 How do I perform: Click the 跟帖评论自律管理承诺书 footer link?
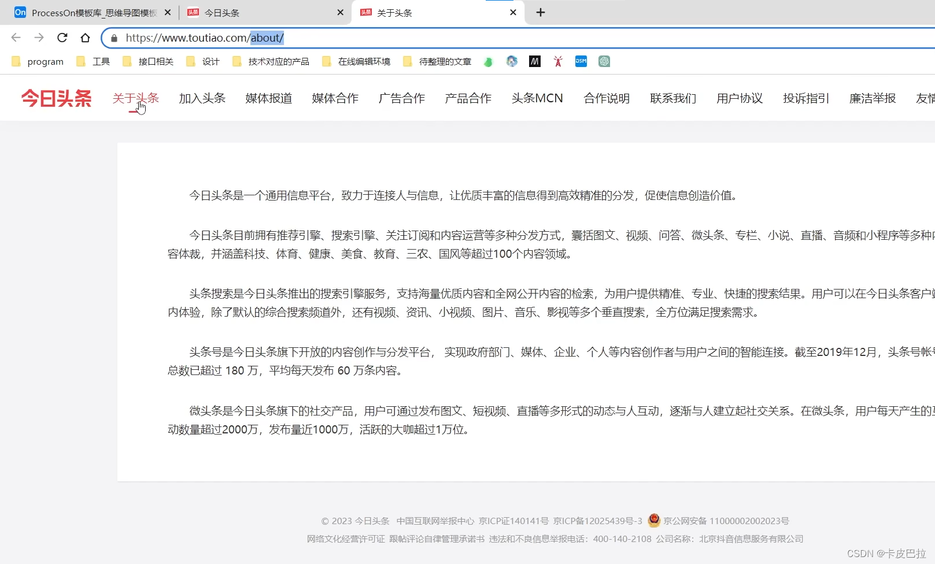tap(437, 539)
